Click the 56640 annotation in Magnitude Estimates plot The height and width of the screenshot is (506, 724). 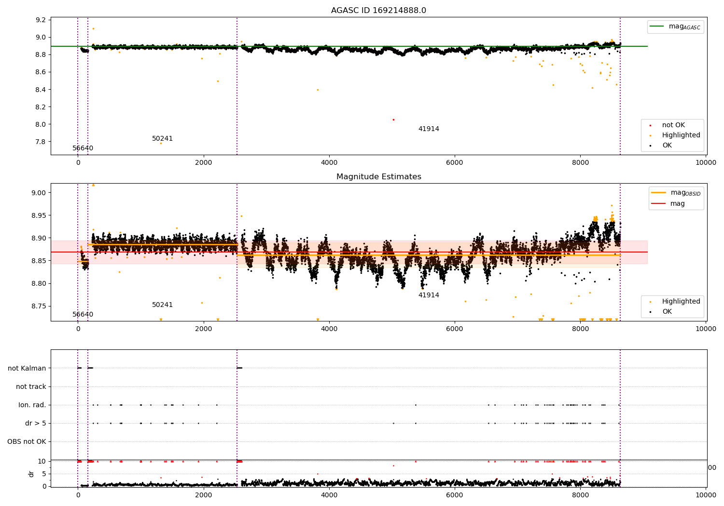[83, 315]
